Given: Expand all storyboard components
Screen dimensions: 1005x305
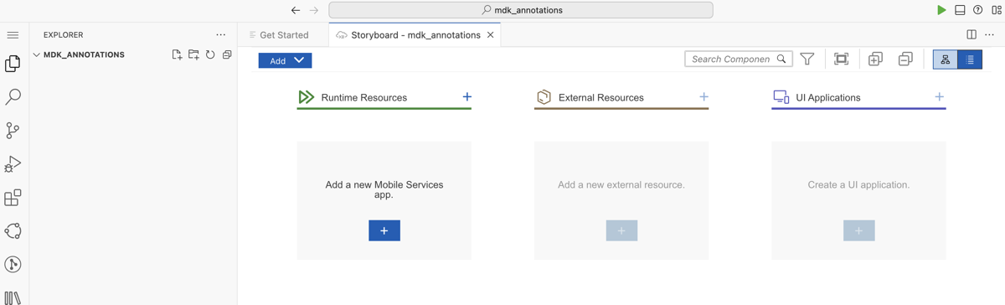Looking at the screenshot, I should click(x=875, y=59).
